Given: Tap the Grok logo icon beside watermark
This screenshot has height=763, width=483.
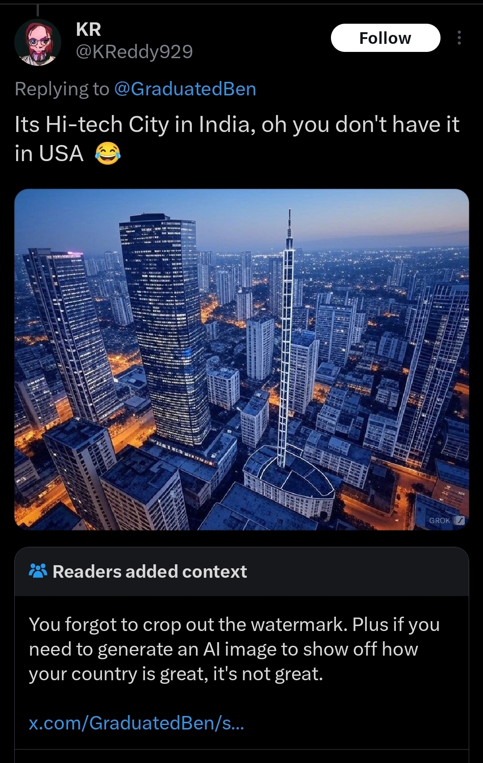Looking at the screenshot, I should 460,520.
